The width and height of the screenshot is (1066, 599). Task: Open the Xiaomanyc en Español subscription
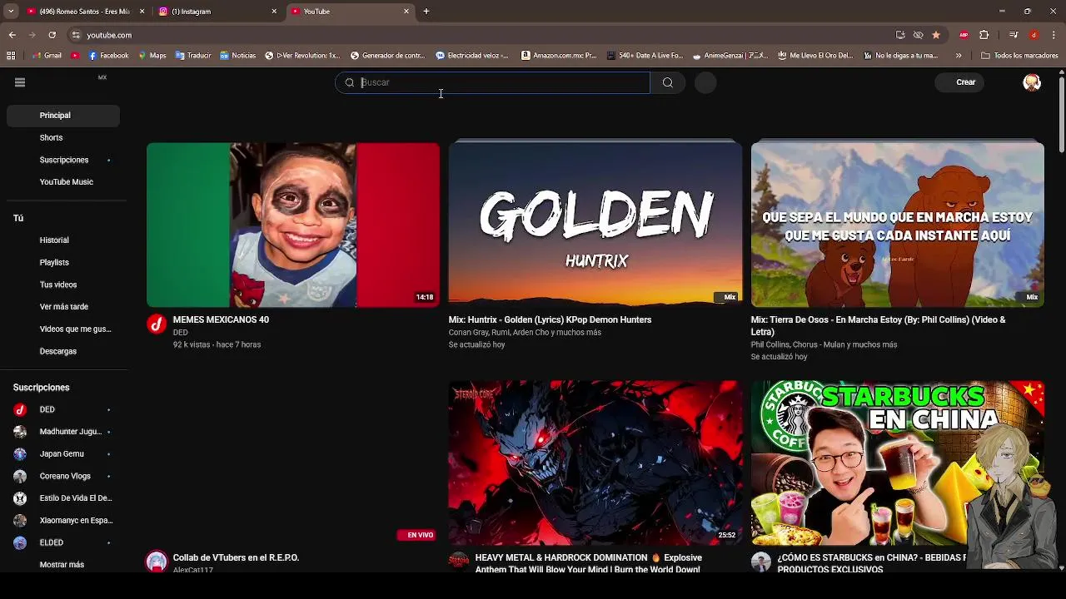[63, 521]
